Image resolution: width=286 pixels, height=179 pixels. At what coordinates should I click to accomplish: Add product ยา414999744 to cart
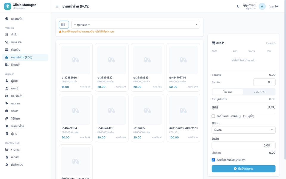tap(183, 67)
